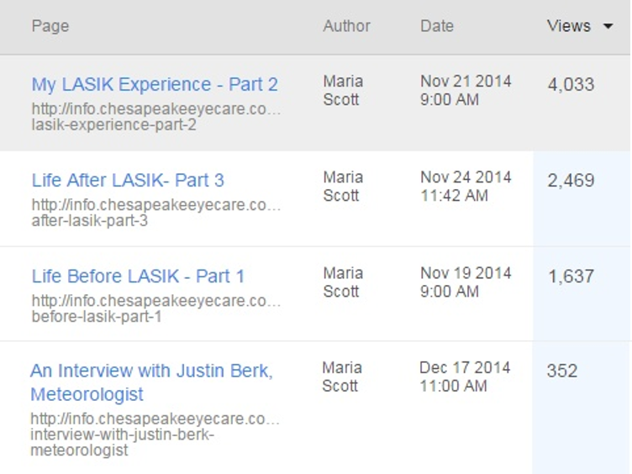
Task: Select the 1,637 views cell
Action: [x=571, y=276]
